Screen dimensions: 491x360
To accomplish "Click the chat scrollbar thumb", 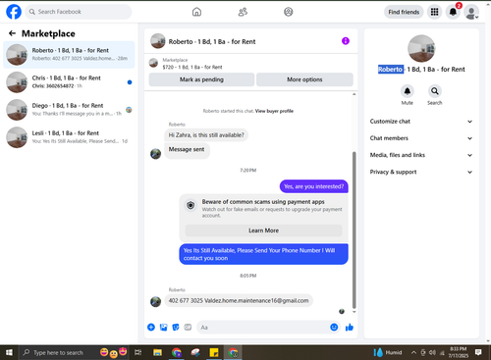I will (354, 230).
